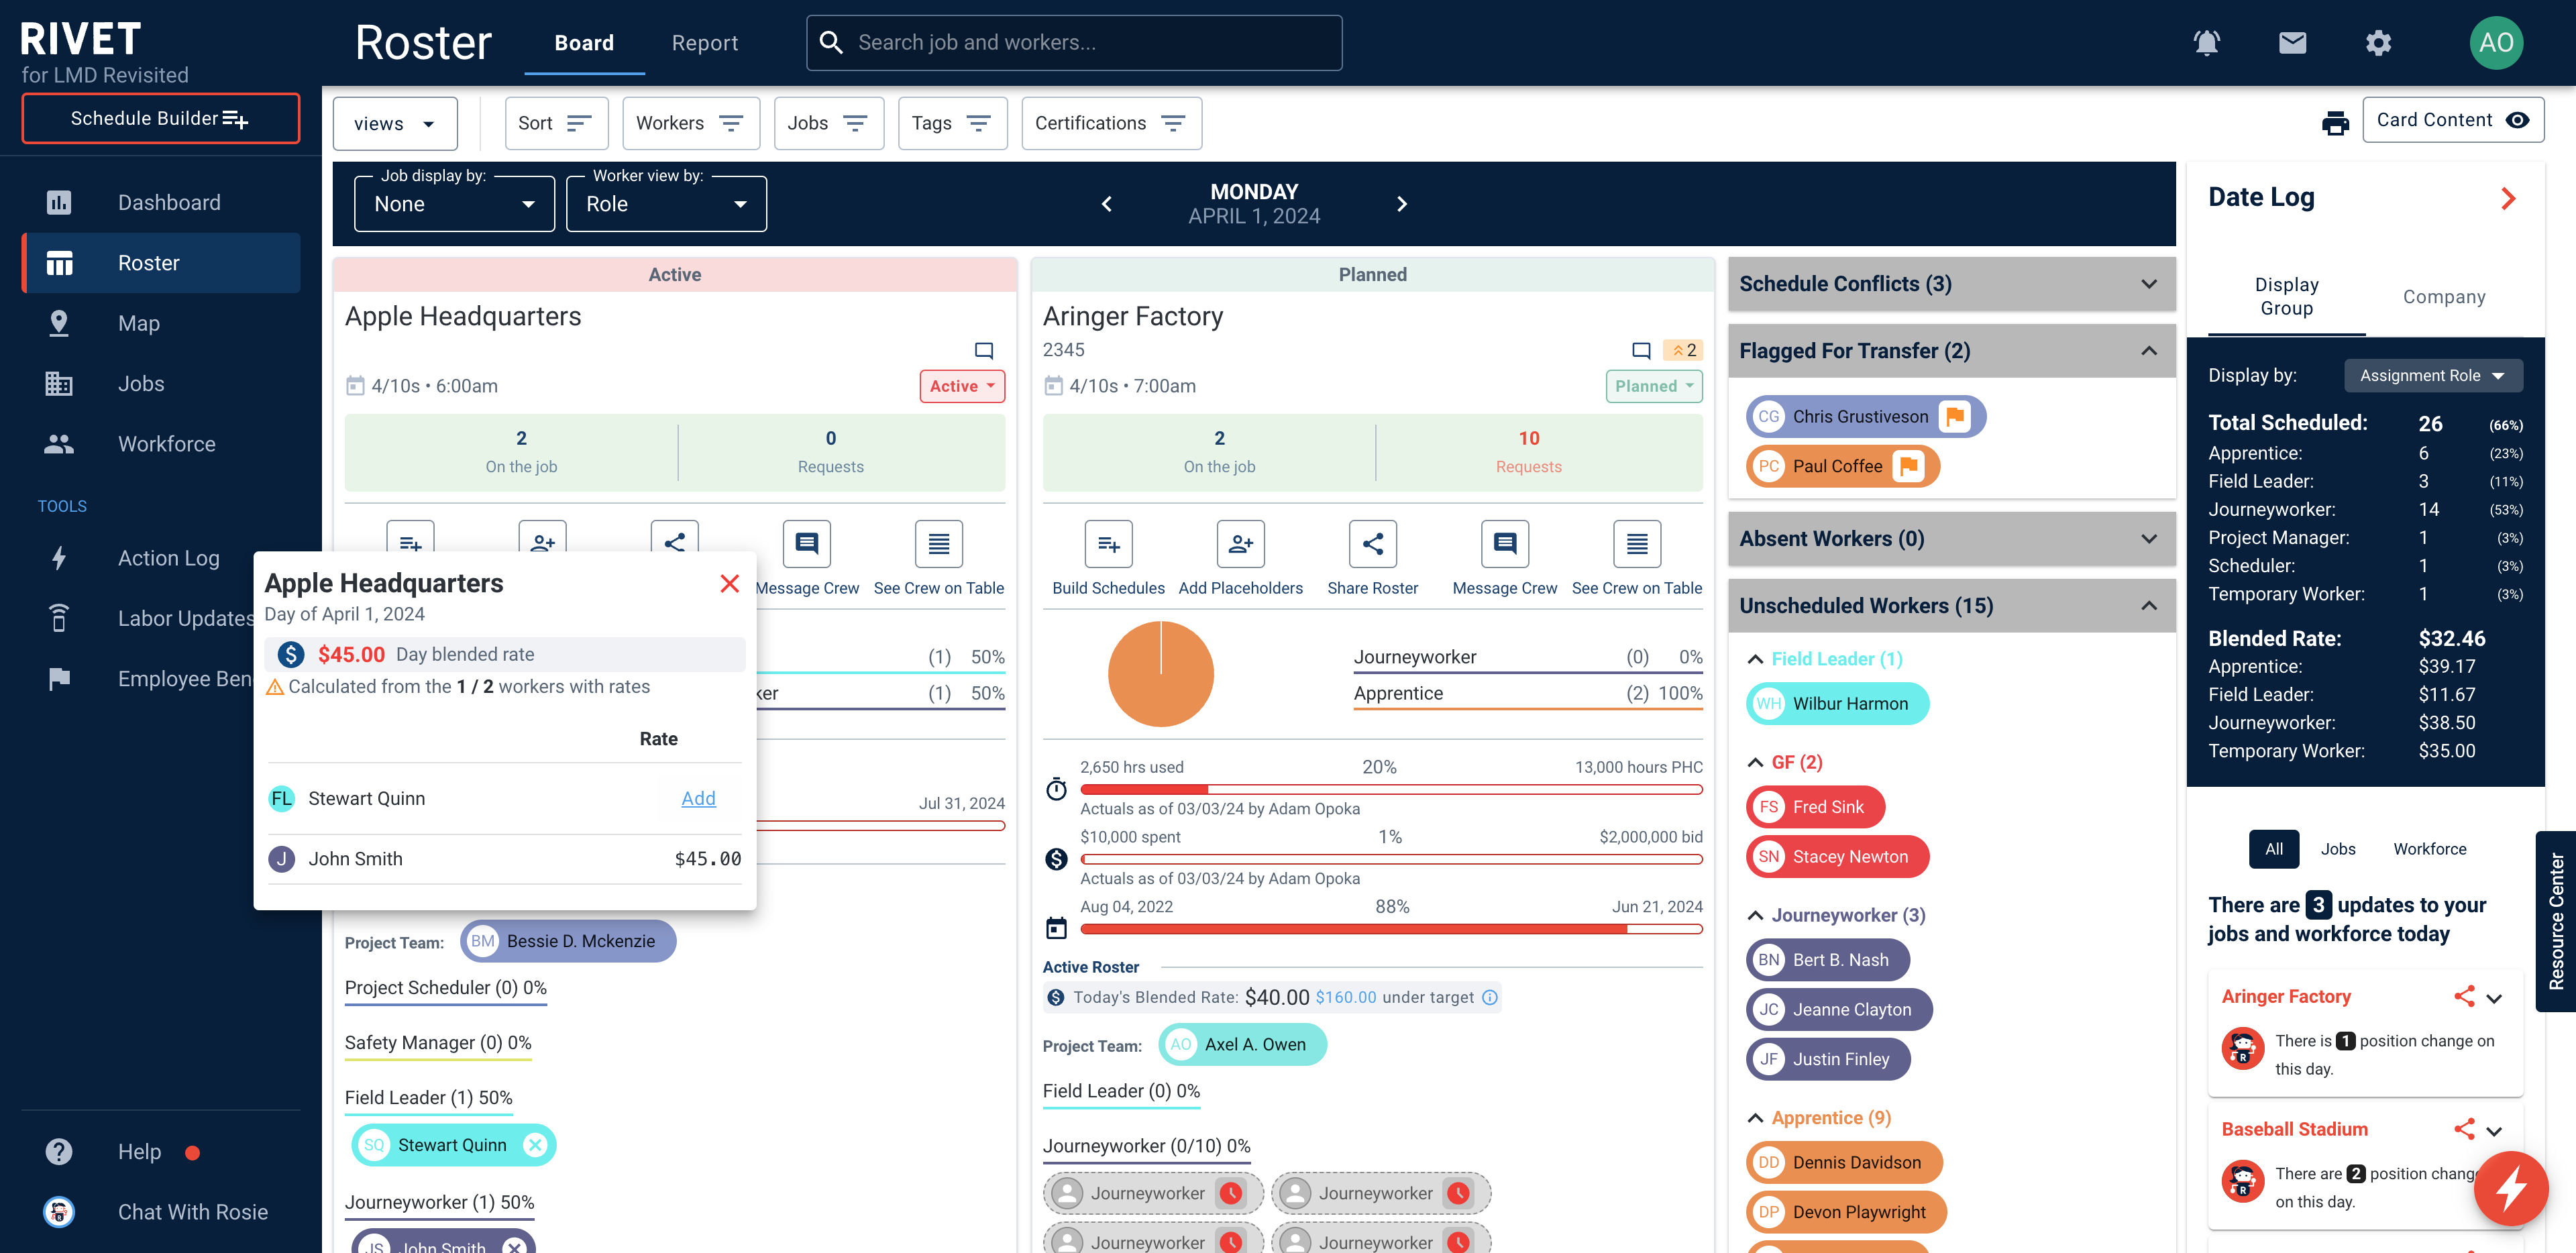Go to the next day
2576x1253 pixels.
coord(1401,204)
